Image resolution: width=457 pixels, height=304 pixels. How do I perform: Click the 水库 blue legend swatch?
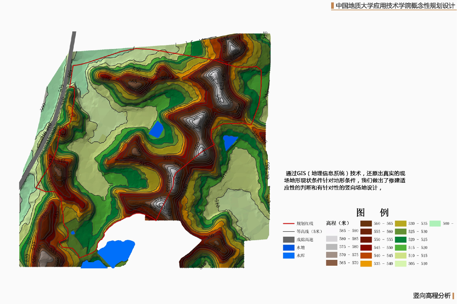click(x=289, y=256)
